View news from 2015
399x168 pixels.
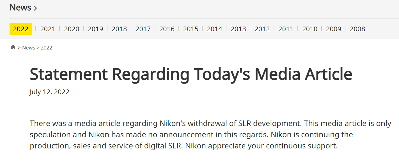click(191, 29)
